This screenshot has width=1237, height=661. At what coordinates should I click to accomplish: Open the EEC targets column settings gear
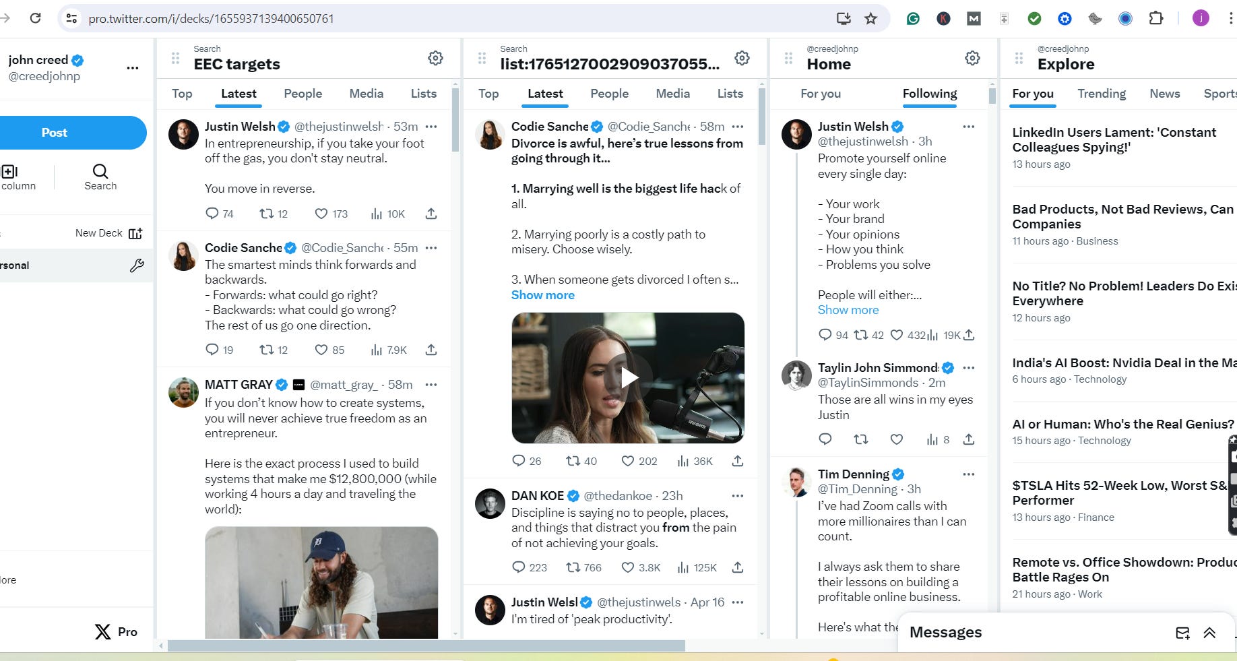point(435,59)
